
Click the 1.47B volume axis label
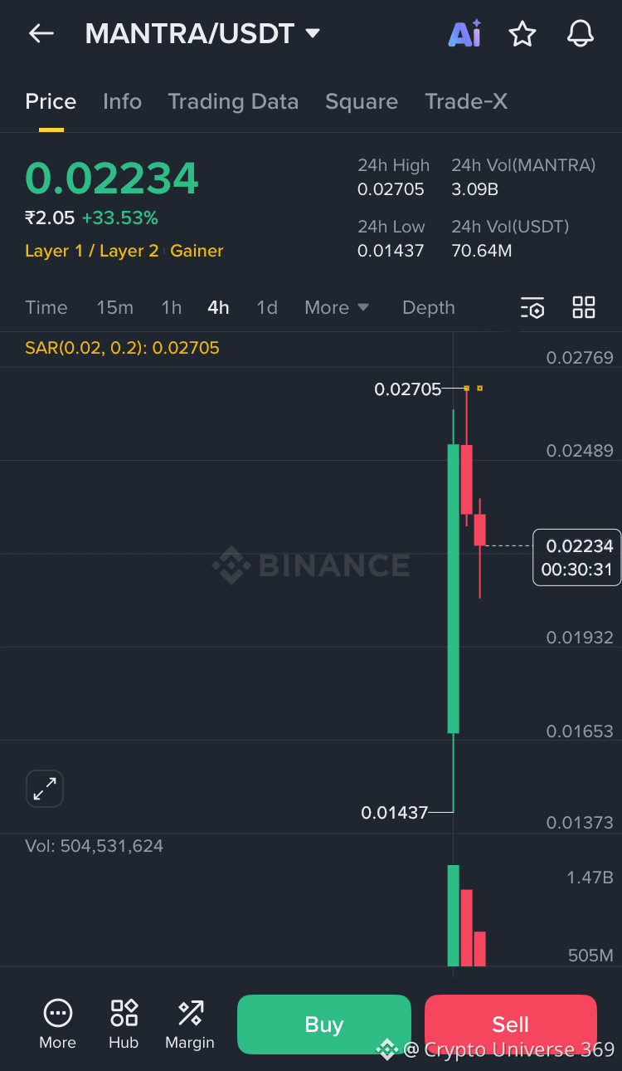(590, 878)
